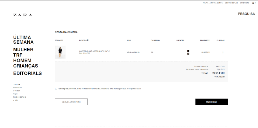The height and width of the screenshot is (128, 258).
Task: Open the Newsletter link
Action: tap(17, 88)
